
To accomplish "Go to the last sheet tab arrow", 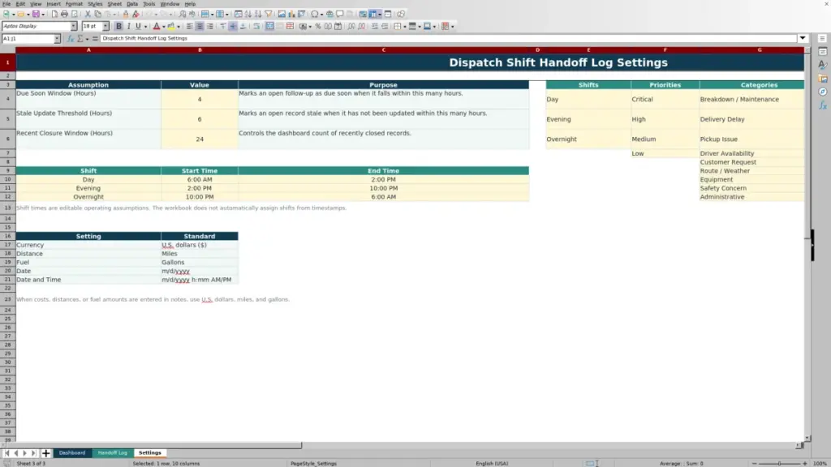I will 34,453.
